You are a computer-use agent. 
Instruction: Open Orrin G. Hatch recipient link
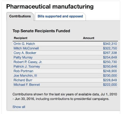[24, 44]
